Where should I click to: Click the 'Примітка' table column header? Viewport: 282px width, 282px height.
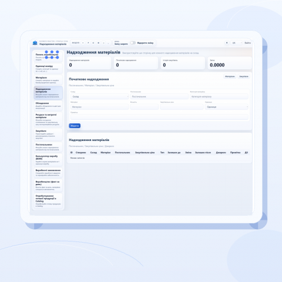236,153
